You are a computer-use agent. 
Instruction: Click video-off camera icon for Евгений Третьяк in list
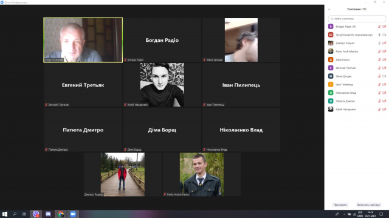(384, 68)
